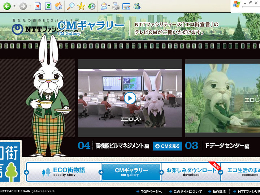Go to the Home page icon
The height and width of the screenshot is (195, 260).
(x=58, y=6)
